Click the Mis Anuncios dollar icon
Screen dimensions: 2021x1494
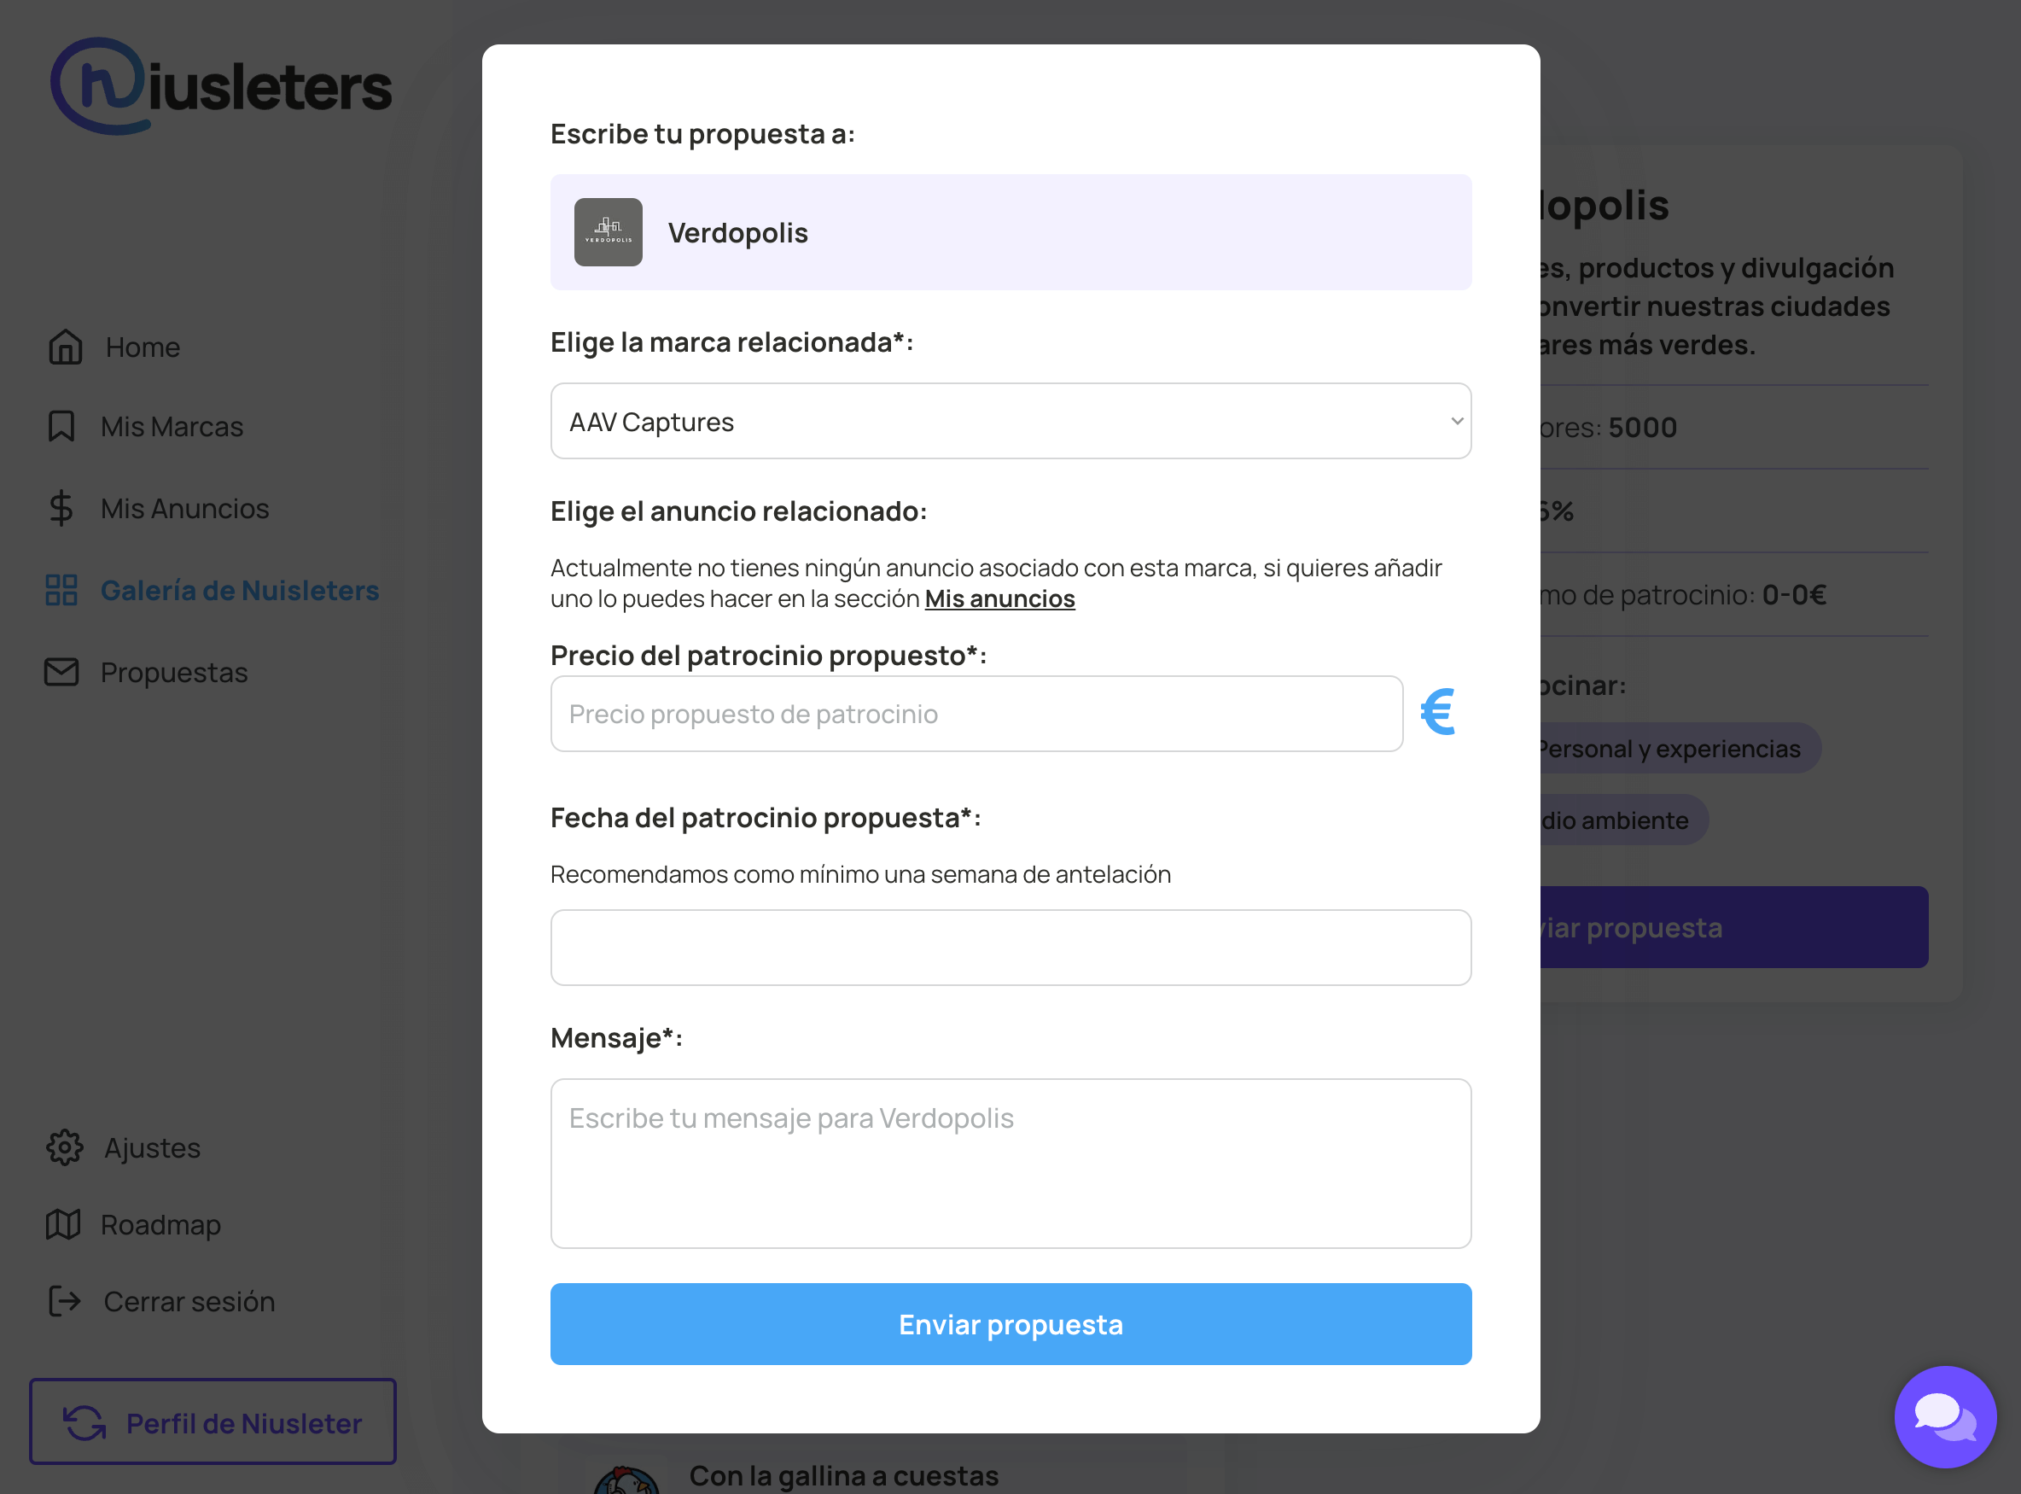[x=61, y=508]
